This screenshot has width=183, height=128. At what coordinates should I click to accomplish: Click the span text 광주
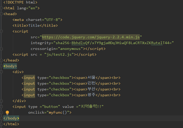pos(91,95)
